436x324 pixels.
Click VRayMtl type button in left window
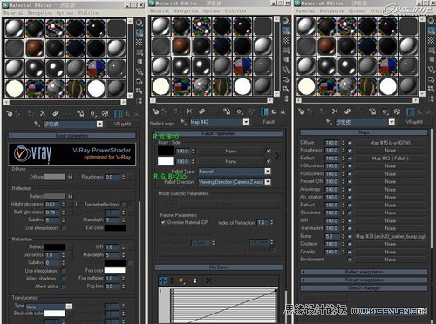pyautogui.click(x=122, y=124)
